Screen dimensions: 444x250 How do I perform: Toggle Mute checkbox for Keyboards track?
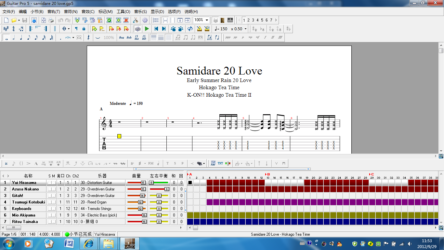click(x=54, y=209)
